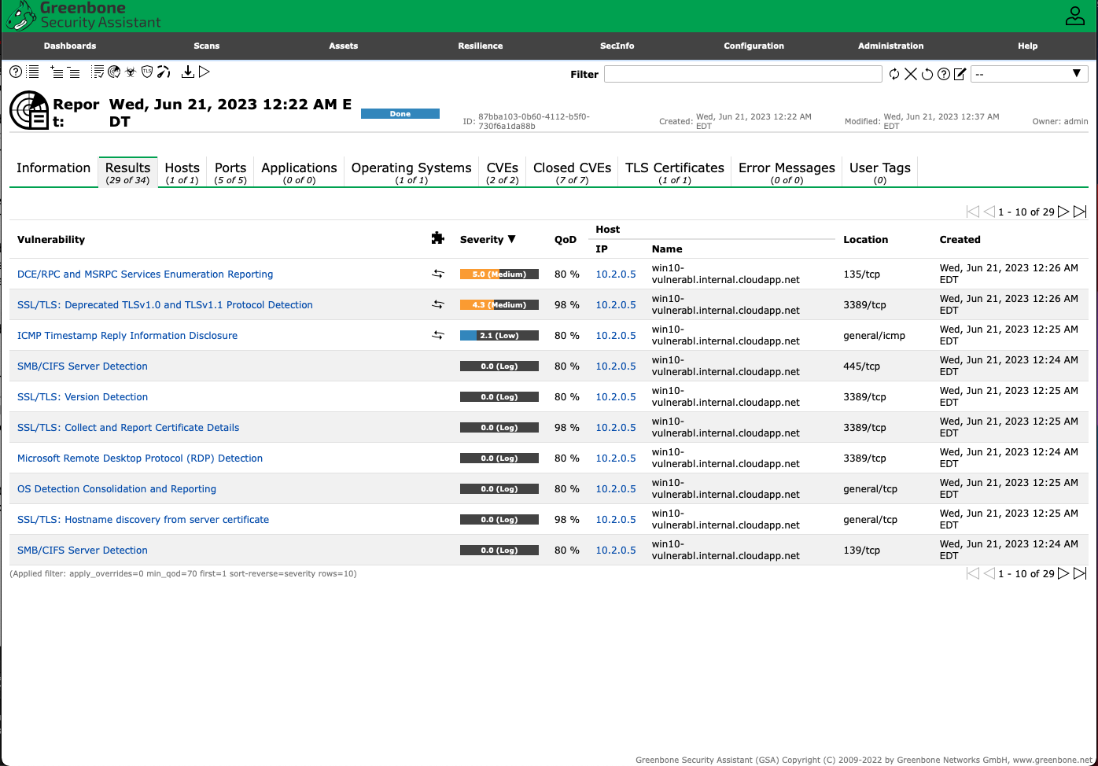Update the filter with refresh arrows icon
Viewport: 1098px width, 766px height.
pyautogui.click(x=894, y=74)
